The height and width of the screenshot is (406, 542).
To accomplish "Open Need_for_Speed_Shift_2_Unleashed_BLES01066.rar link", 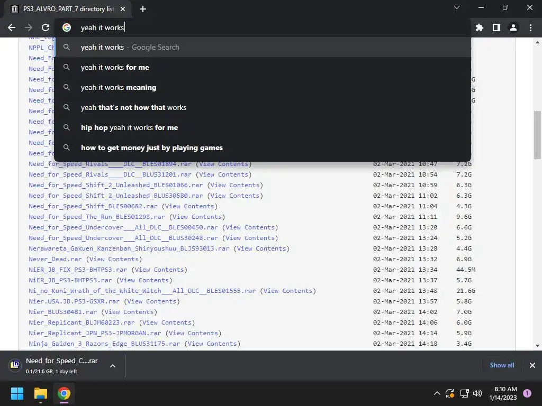I will (x=116, y=185).
